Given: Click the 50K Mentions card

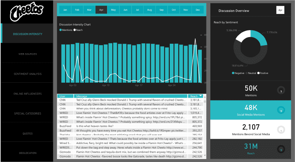Looking at the screenshot, I should pyautogui.click(x=250, y=90).
